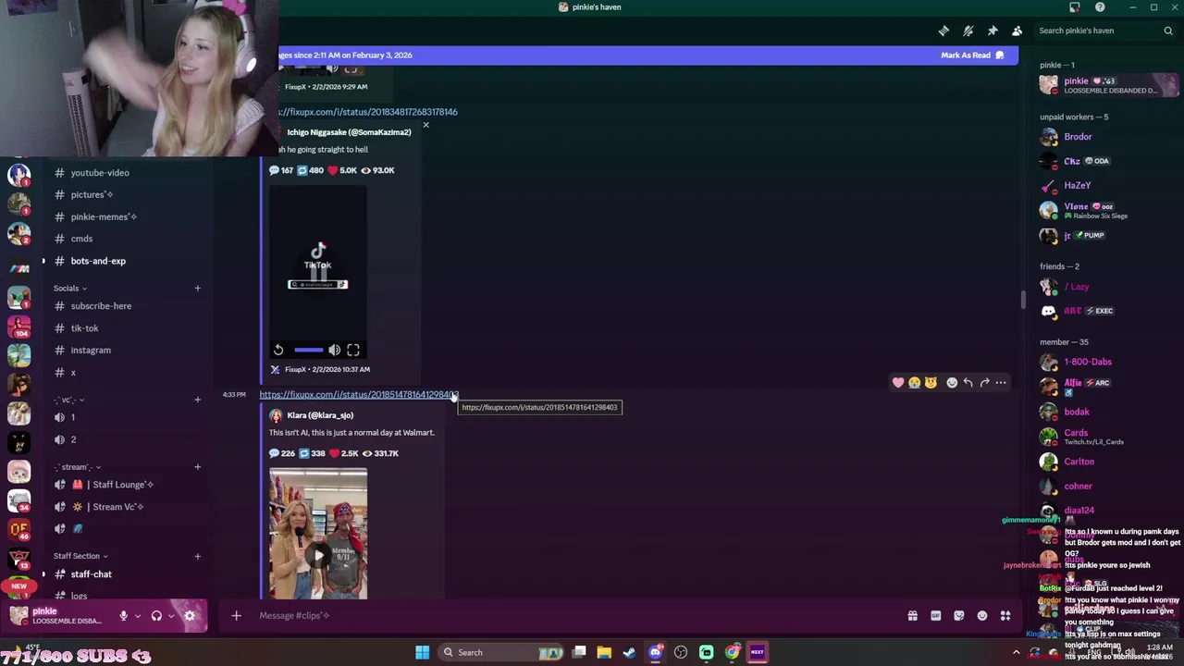The height and width of the screenshot is (666, 1184).
Task: Click Windows Start button
Action: 422,653
